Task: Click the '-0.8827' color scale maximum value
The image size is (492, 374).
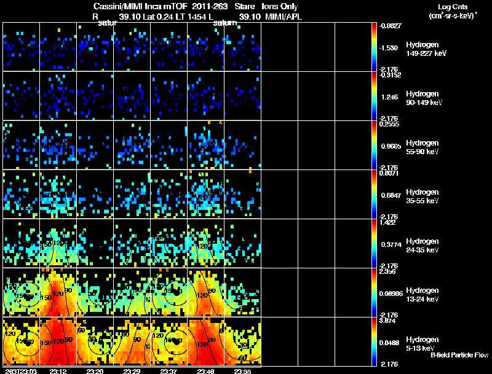Action: click(x=390, y=26)
